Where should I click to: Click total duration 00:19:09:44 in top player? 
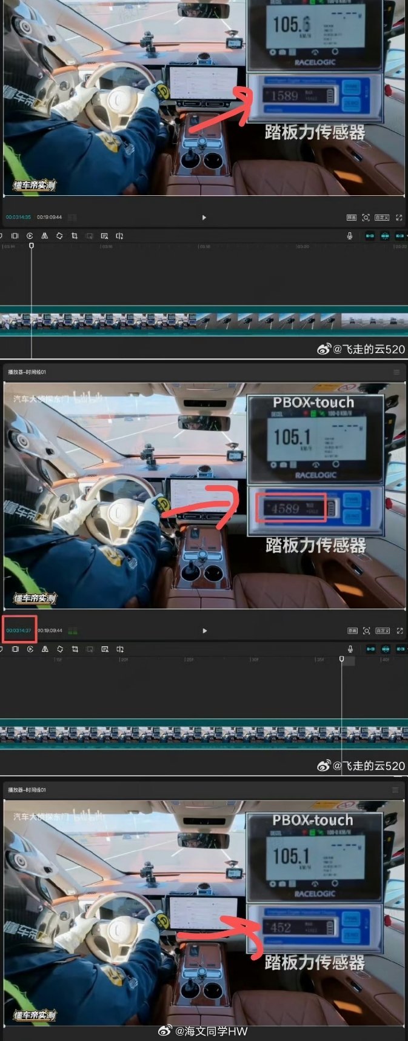pos(49,217)
